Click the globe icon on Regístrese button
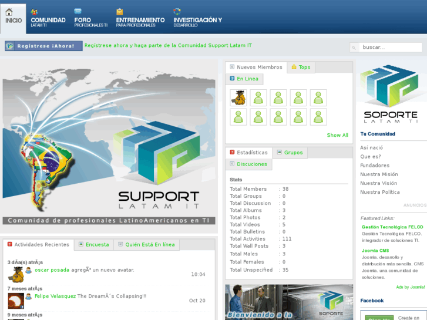Image resolution: width=427 pixels, height=320 pixels. [x=10, y=46]
